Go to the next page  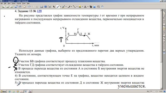(x=8, y=7)
